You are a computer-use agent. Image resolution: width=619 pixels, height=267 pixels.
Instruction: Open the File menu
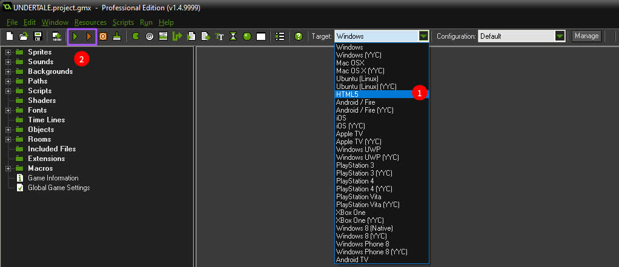click(12, 22)
